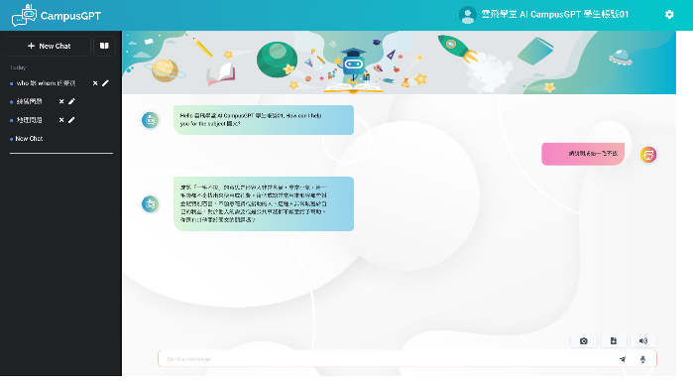Send message with paper plane icon
The image size is (693, 383).
click(x=623, y=359)
